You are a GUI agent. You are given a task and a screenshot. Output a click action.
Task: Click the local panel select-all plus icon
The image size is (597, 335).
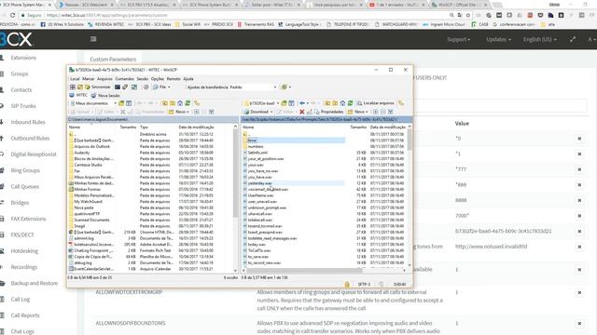pyautogui.click(x=197, y=112)
